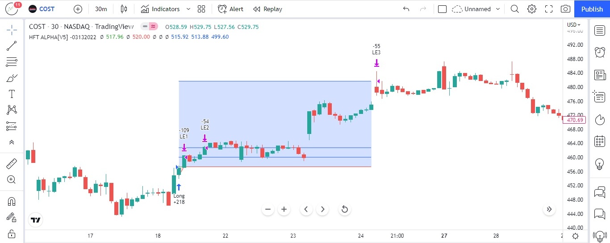Toggle fullscreen mode
Image resolution: width=610 pixels, height=243 pixels.
[549, 9]
